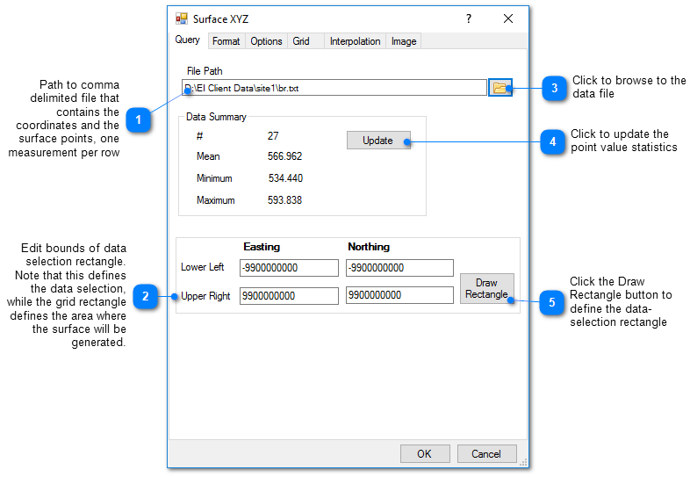Click the Lower Left Easting field

click(x=289, y=268)
